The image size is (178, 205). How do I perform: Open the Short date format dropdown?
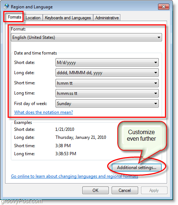(x=156, y=63)
